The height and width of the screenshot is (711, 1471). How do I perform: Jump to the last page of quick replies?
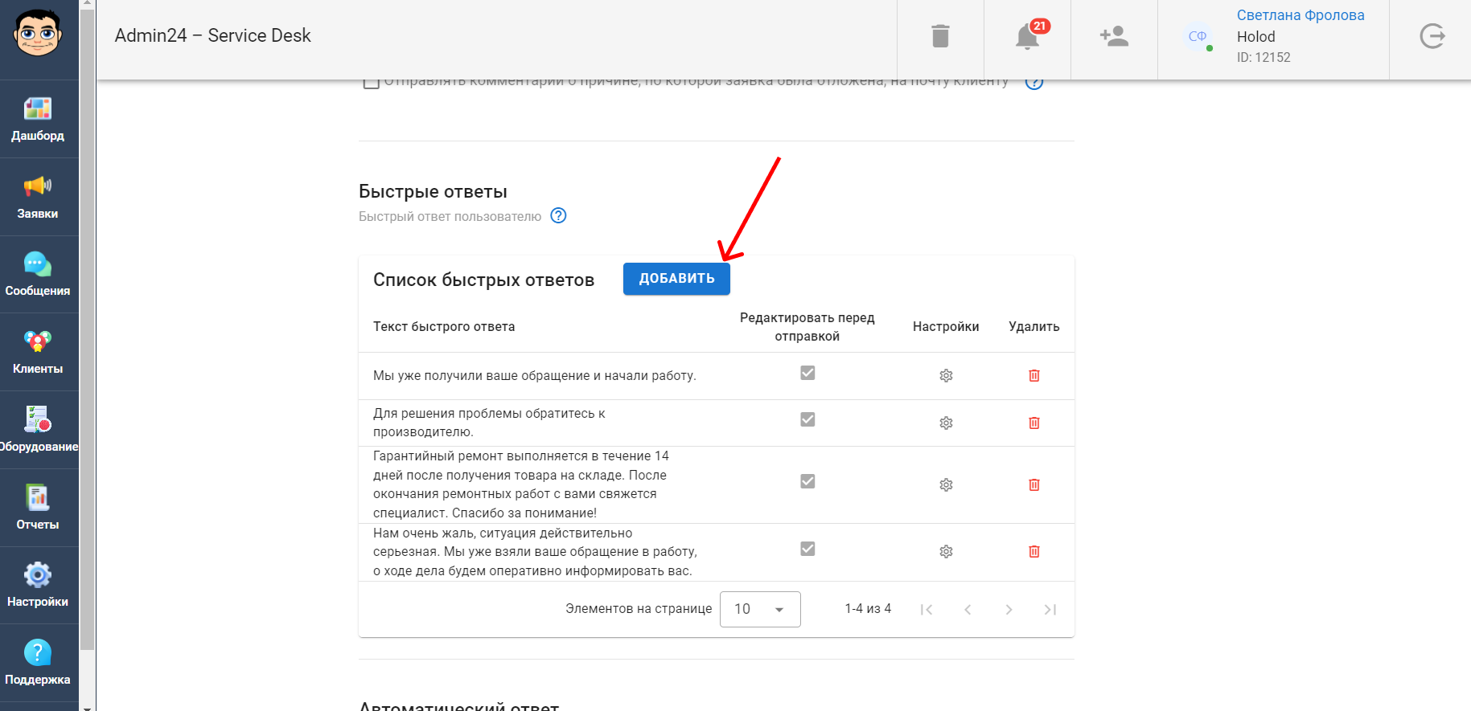(1050, 610)
